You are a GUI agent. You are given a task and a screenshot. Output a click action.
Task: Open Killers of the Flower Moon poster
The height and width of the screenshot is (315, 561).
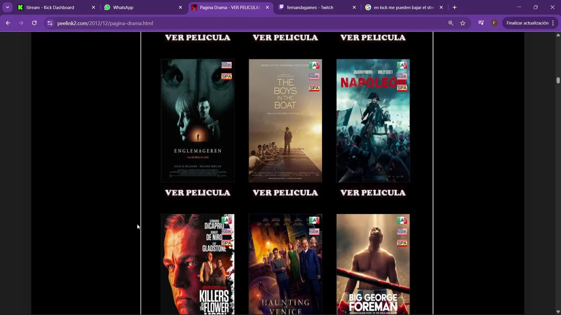[x=198, y=264]
